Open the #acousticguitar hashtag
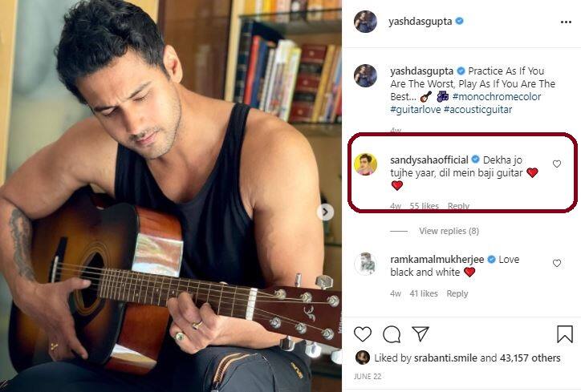Image resolution: width=581 pixels, height=392 pixels. pyautogui.click(x=477, y=110)
